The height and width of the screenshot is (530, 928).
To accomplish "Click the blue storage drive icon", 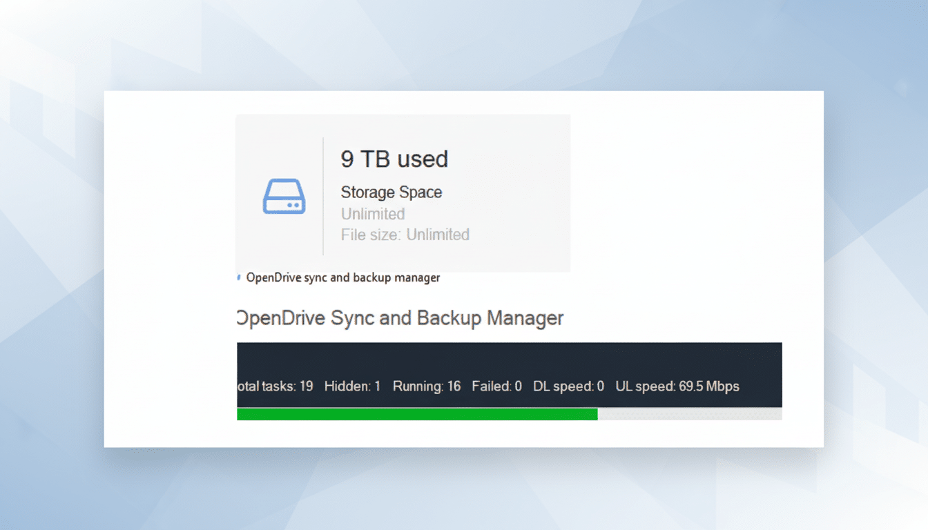I will 284,197.
